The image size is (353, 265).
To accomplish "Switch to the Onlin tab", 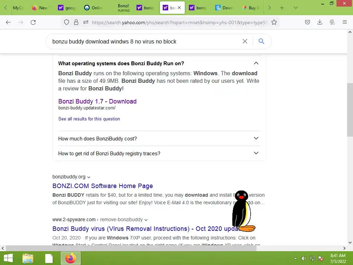I will coord(93,8).
